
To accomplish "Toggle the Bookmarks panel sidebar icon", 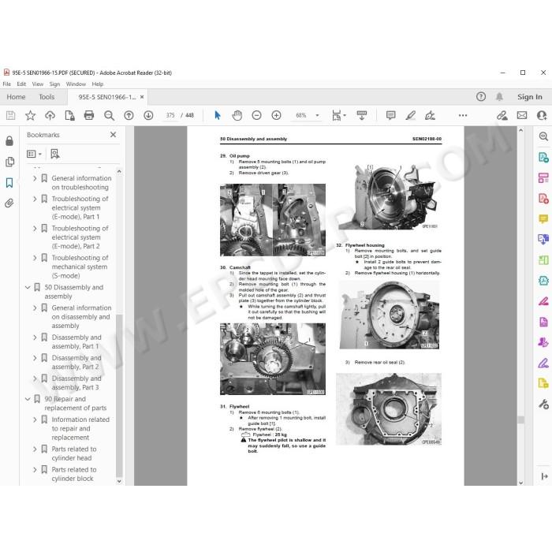I will click(9, 182).
